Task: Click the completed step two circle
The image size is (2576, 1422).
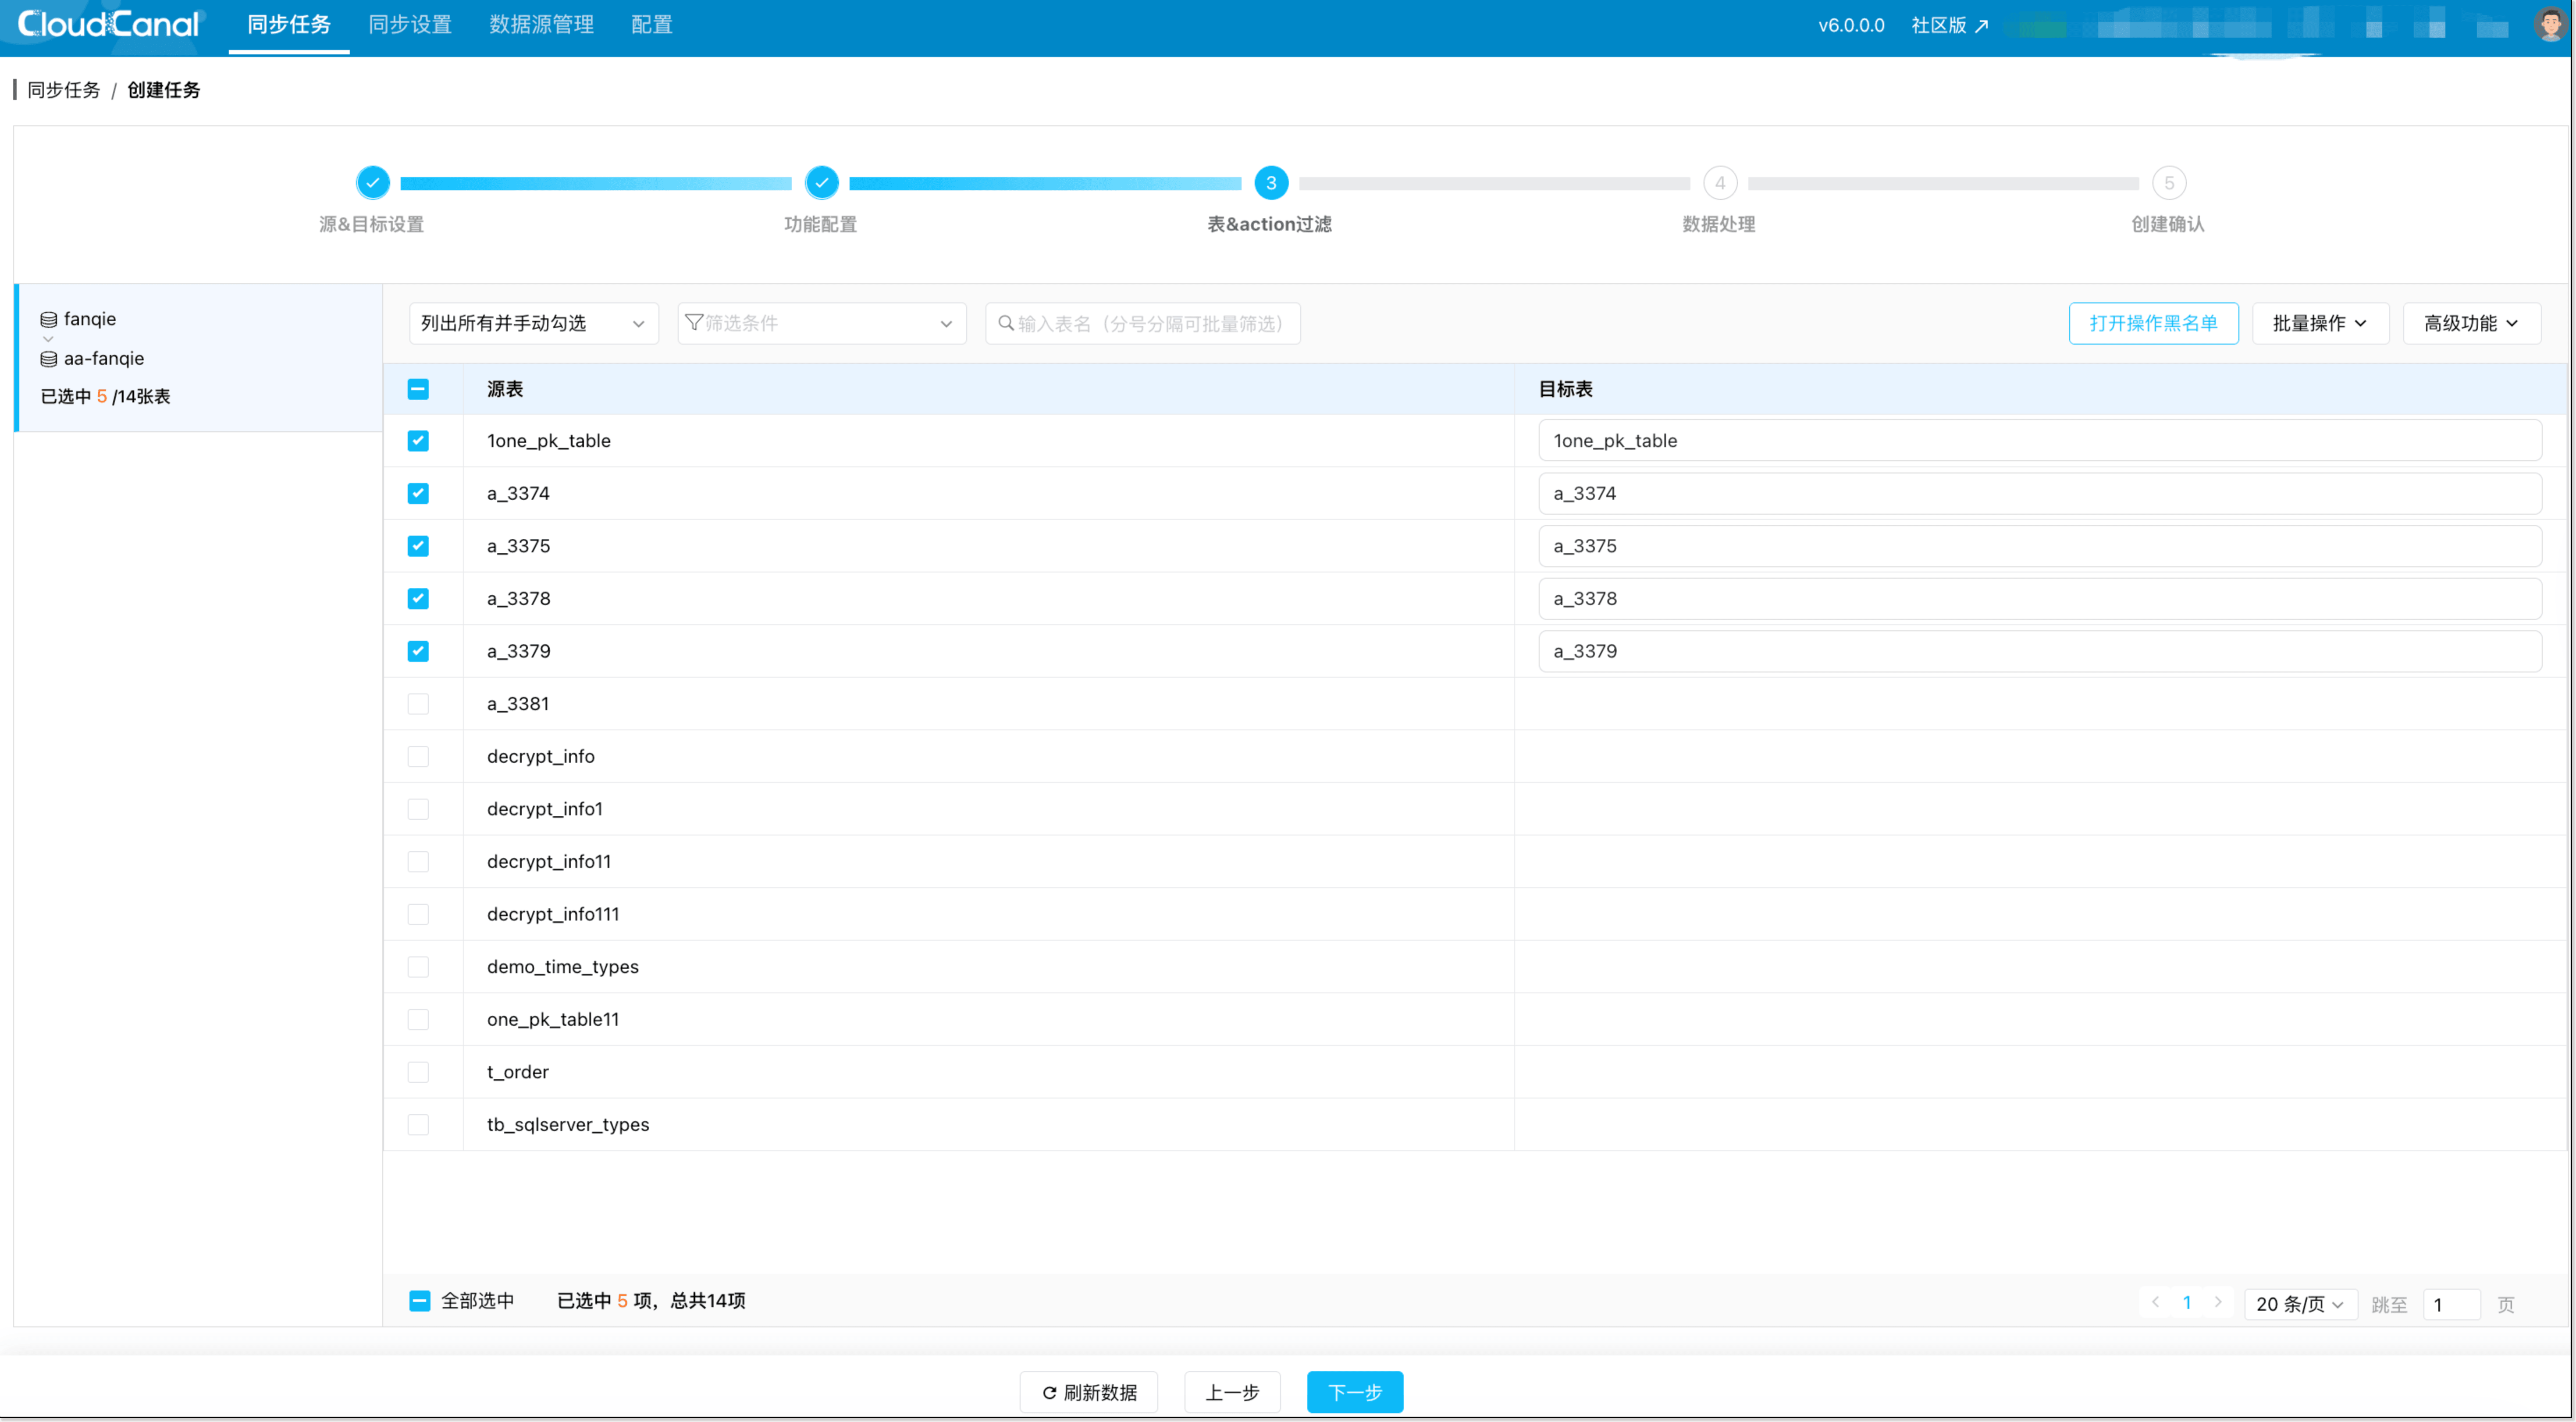Action: point(821,183)
